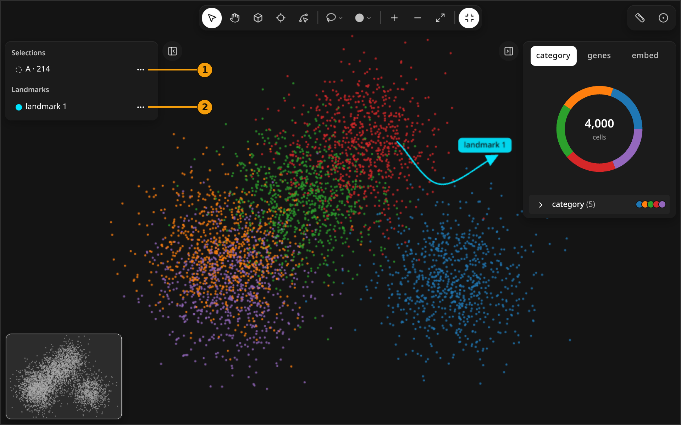Activate the hand pan tool
681x425 pixels.
coord(235,18)
